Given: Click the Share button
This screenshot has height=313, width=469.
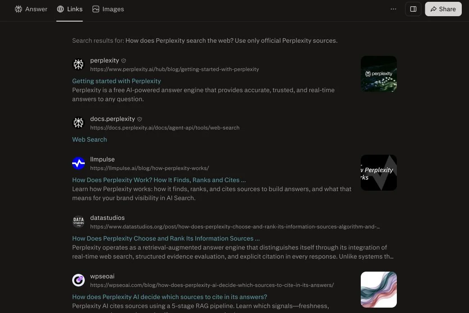Looking at the screenshot, I should 443,9.
